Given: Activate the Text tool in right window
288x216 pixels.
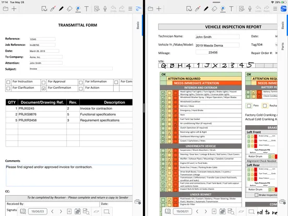Looking at the screenshot, I should coord(231,9).
